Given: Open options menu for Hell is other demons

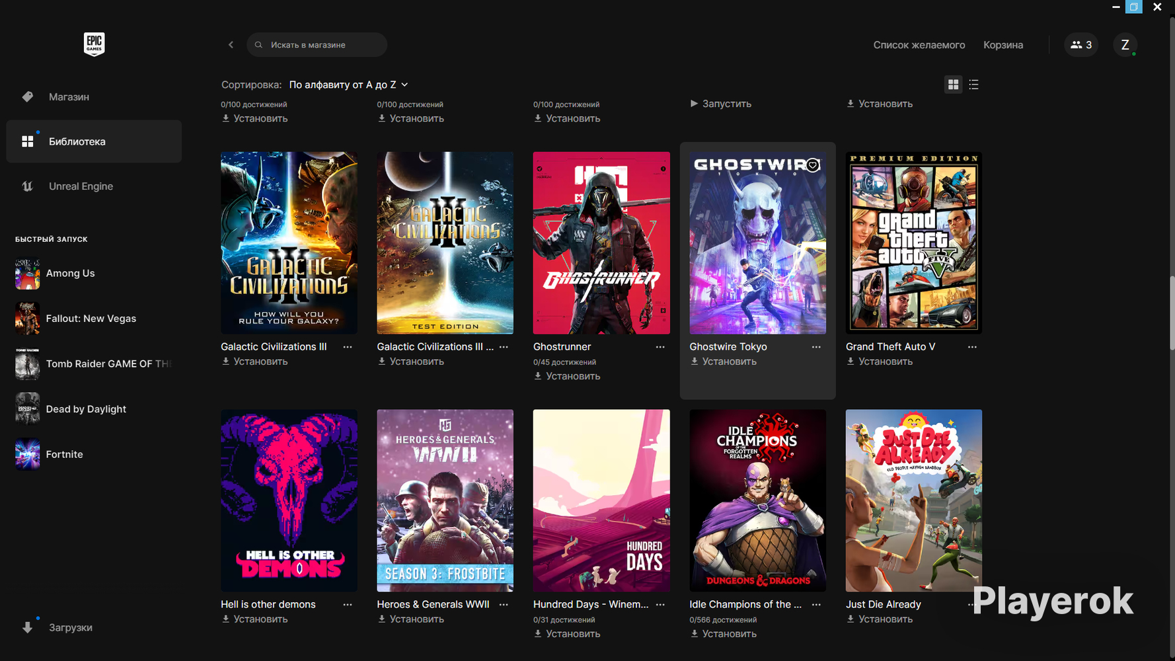Looking at the screenshot, I should pyautogui.click(x=348, y=605).
